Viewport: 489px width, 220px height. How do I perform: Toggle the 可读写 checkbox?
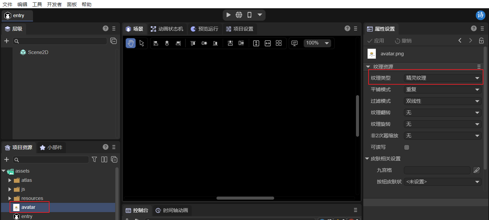click(x=407, y=147)
